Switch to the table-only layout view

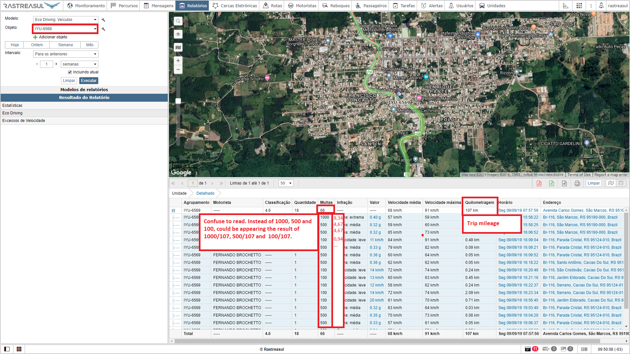point(621,183)
